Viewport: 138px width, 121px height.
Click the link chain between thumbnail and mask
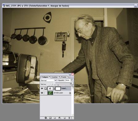coord(54,89)
